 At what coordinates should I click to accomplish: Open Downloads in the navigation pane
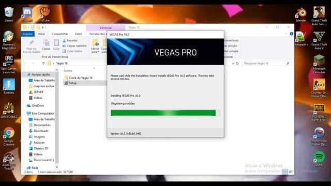38,131
